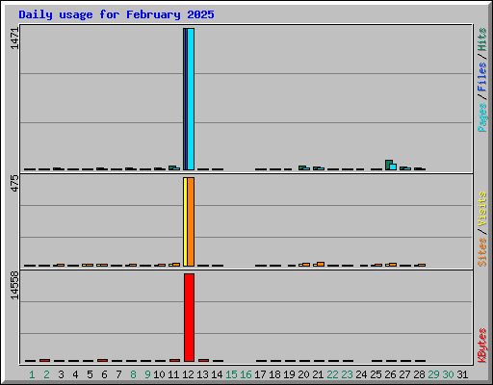The image size is (493, 385).
Task: Click the orange Sites bar on day 21
Action: point(321,264)
